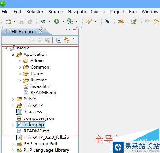Open the PHP Explorer View Menu
Image resolution: width=160 pixels, height=153 pixels.
[74, 39]
